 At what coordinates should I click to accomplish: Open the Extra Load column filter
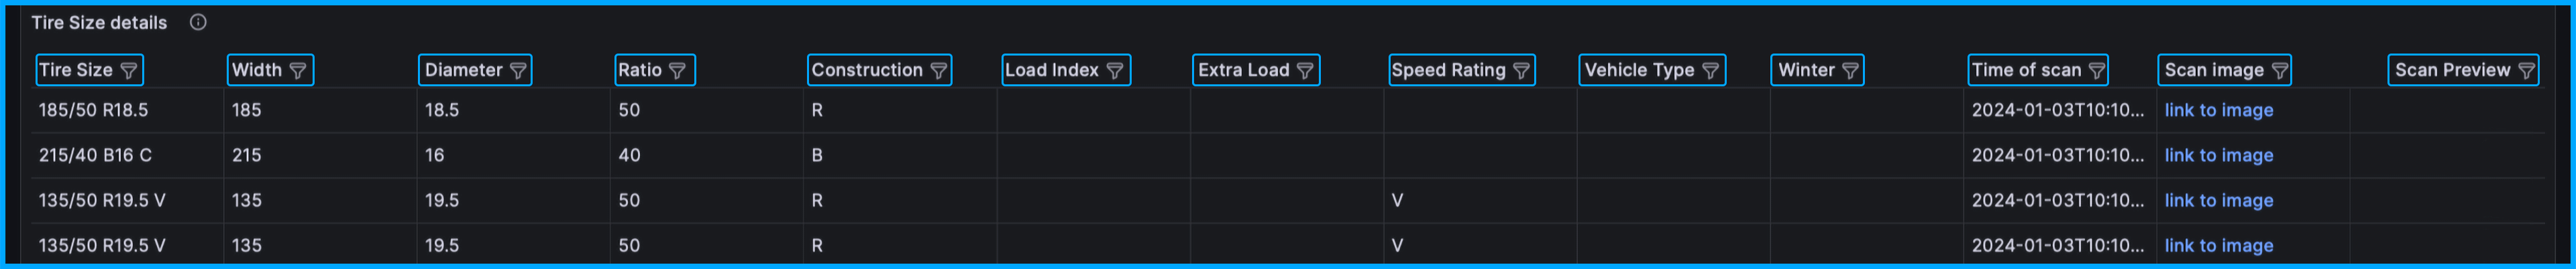tap(1305, 71)
